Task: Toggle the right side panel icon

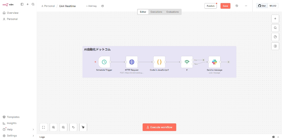Action: click(x=275, y=46)
